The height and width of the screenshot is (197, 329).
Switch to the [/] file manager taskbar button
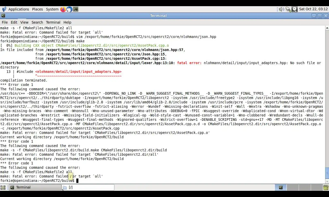click(88, 188)
